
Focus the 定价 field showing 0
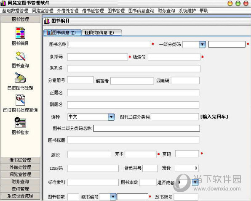click(187, 168)
